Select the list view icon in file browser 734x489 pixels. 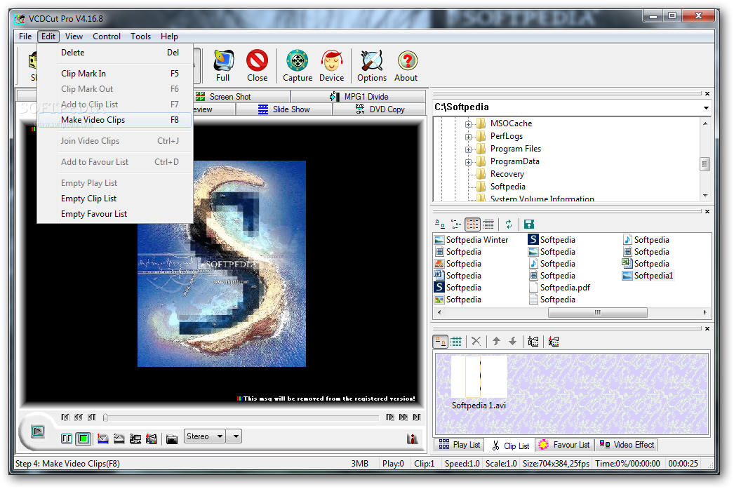click(472, 224)
